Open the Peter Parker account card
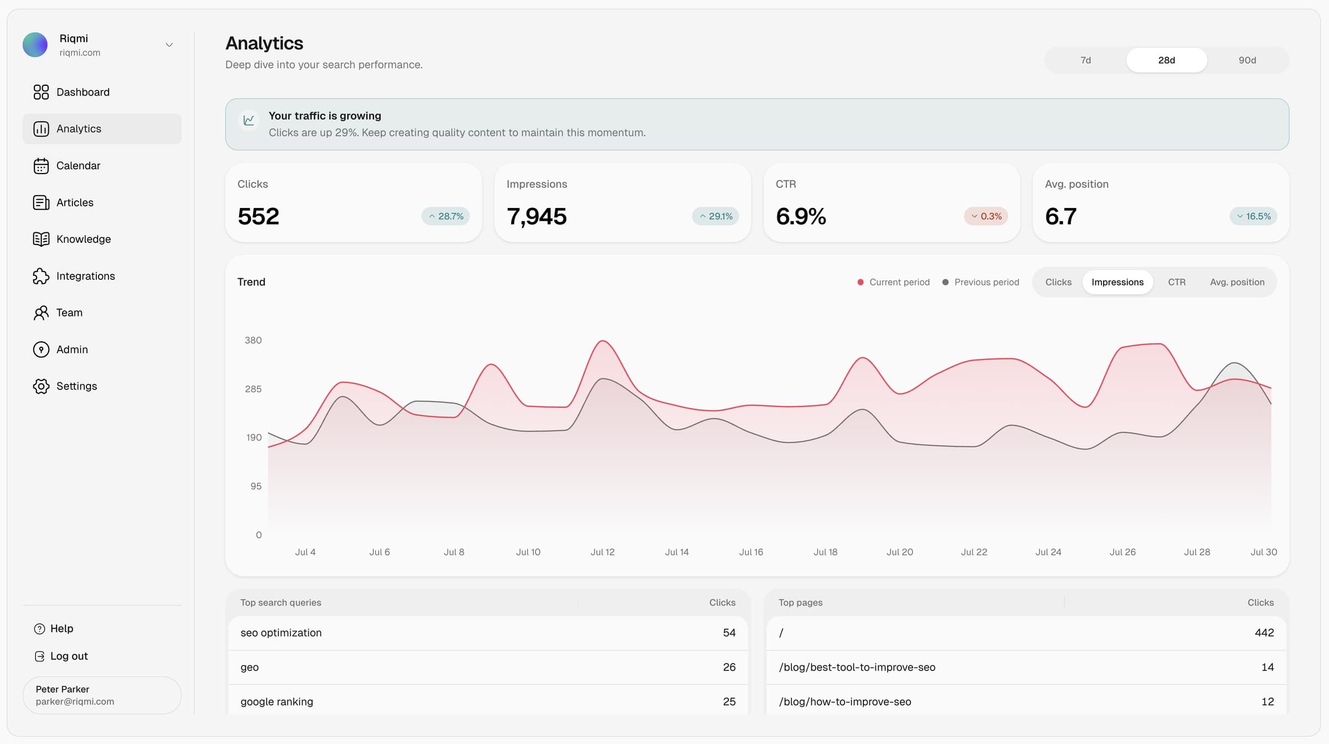 [x=102, y=695]
